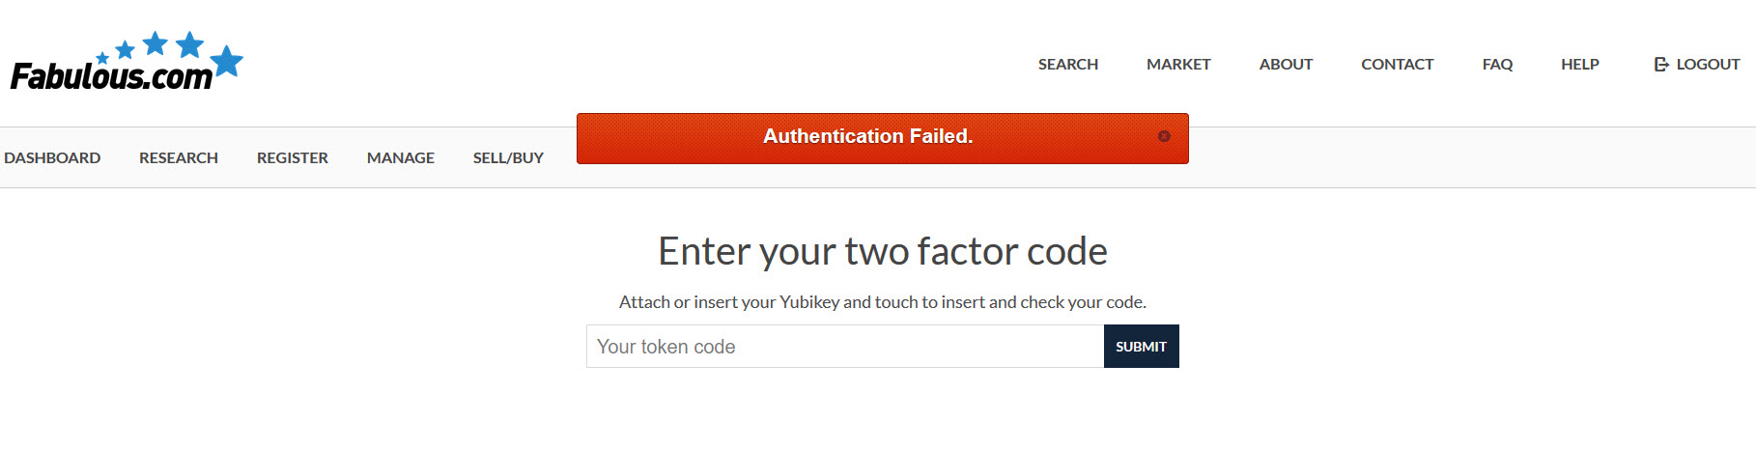This screenshot has width=1756, height=450.
Task: Select the REGISTER tab
Action: 293,157
